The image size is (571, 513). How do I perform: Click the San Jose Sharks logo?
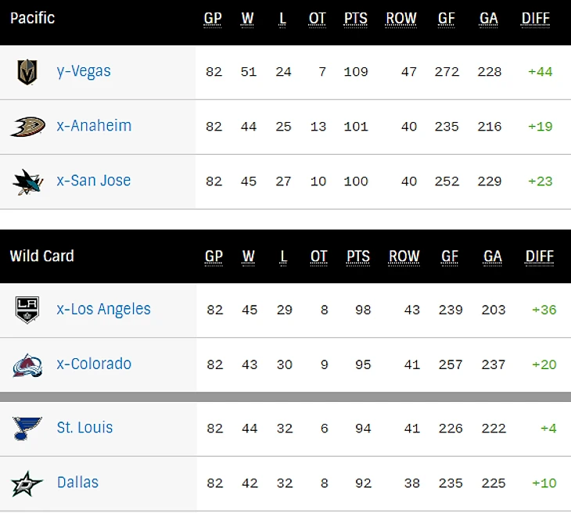(x=27, y=181)
